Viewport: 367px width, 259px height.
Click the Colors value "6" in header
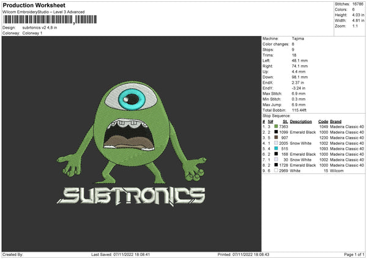point(354,10)
